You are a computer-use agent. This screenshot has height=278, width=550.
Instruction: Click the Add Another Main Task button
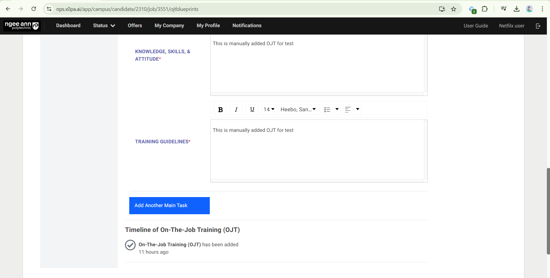(169, 206)
